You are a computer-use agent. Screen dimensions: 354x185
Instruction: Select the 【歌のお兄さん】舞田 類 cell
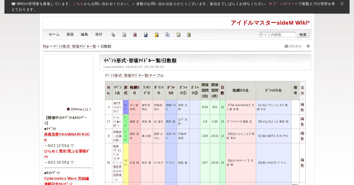[x=273, y=122]
